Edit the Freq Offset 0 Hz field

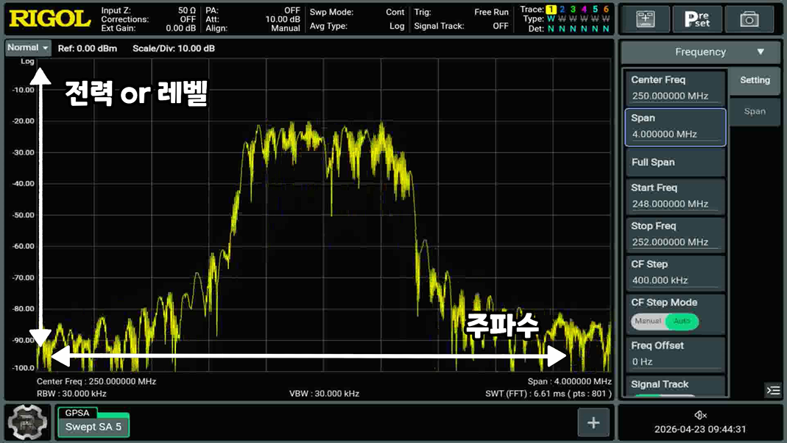point(675,354)
